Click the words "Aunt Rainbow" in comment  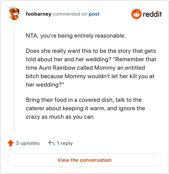click(x=57, y=68)
